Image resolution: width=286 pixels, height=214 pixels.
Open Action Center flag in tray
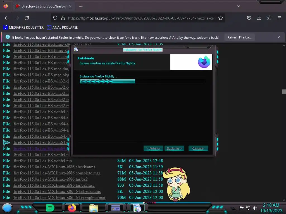[241, 208]
